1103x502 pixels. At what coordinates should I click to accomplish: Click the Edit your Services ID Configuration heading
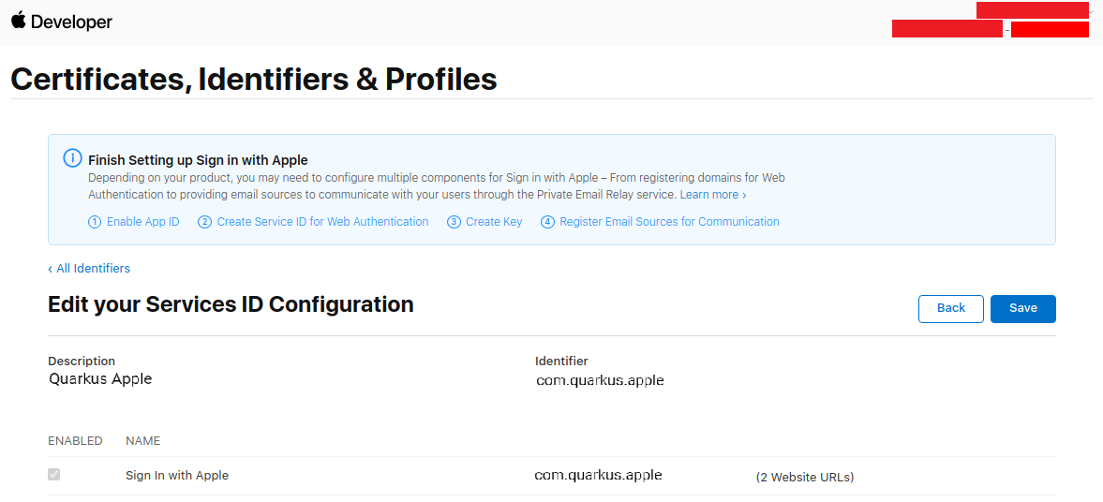click(x=231, y=304)
